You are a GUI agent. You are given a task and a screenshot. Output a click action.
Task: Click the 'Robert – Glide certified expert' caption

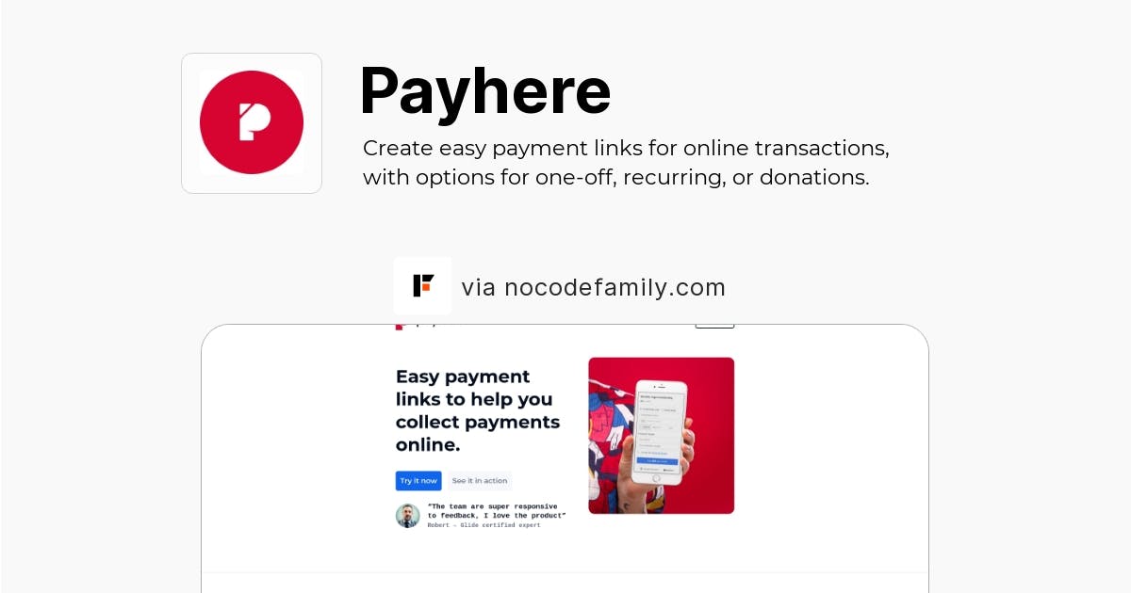[x=484, y=525]
